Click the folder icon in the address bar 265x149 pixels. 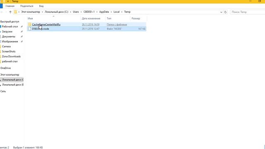click(x=15, y=12)
